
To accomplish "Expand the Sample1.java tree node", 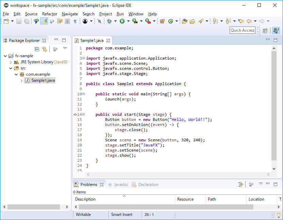I will (x=21, y=81).
